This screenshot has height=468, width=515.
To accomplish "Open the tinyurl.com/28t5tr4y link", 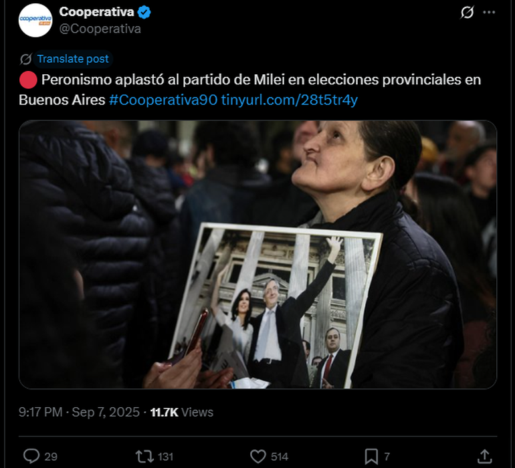I will click(x=290, y=100).
